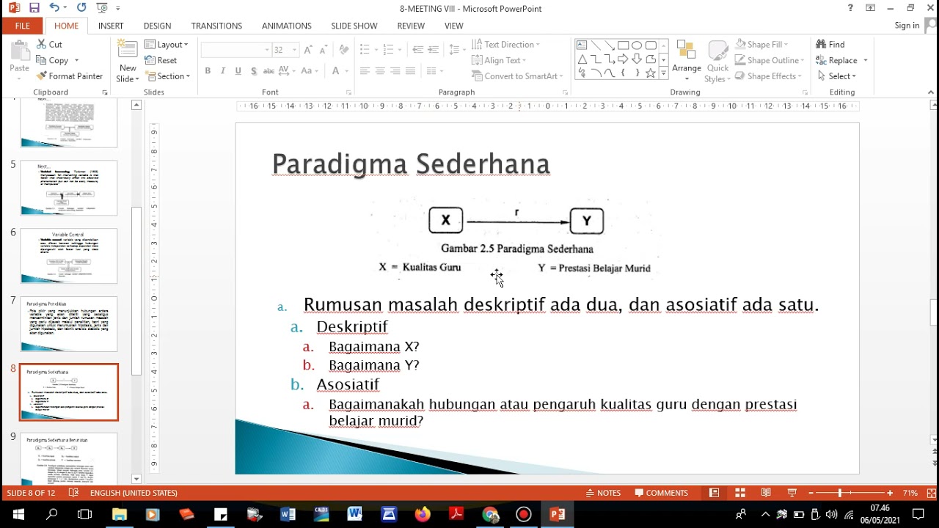Screen dimensions: 939x528
Task: Open the font size dropdown
Action: point(295,50)
